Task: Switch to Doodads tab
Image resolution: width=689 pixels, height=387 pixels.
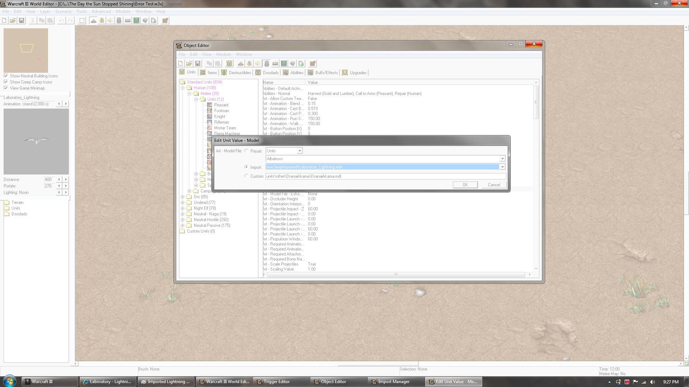Action: click(x=267, y=72)
